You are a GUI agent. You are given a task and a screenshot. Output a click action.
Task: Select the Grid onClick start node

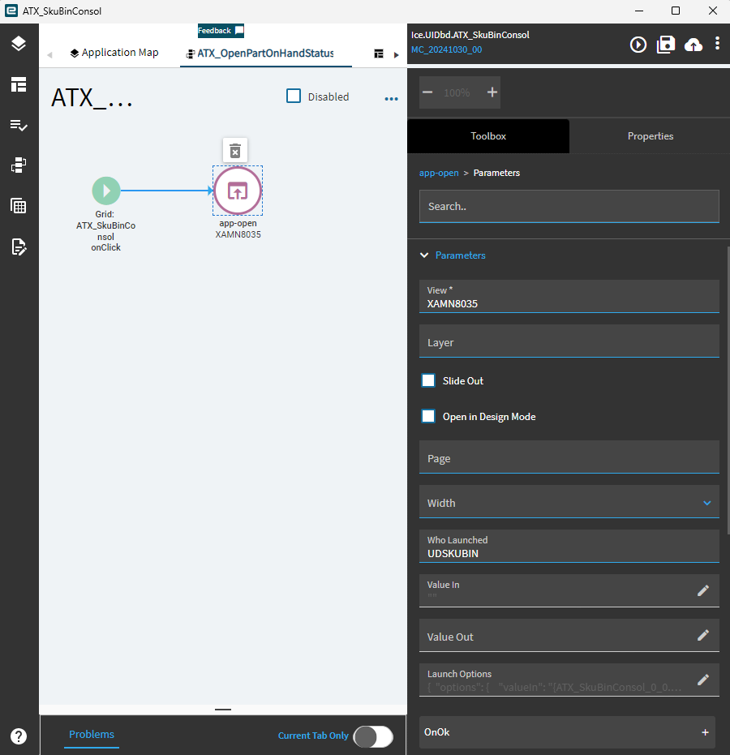tap(106, 191)
